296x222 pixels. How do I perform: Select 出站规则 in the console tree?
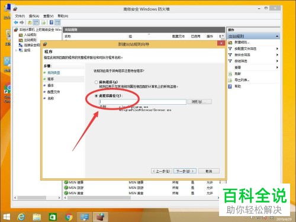(x=30, y=40)
